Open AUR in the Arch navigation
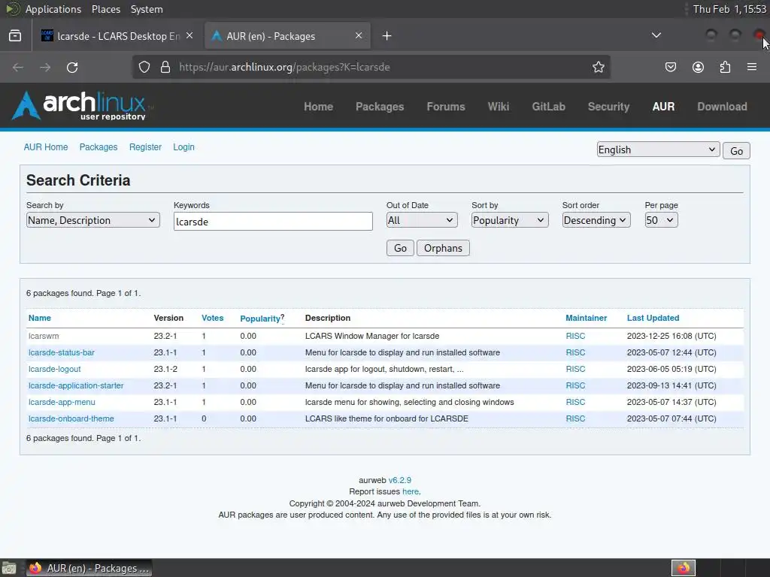This screenshot has width=770, height=577. [x=663, y=107]
